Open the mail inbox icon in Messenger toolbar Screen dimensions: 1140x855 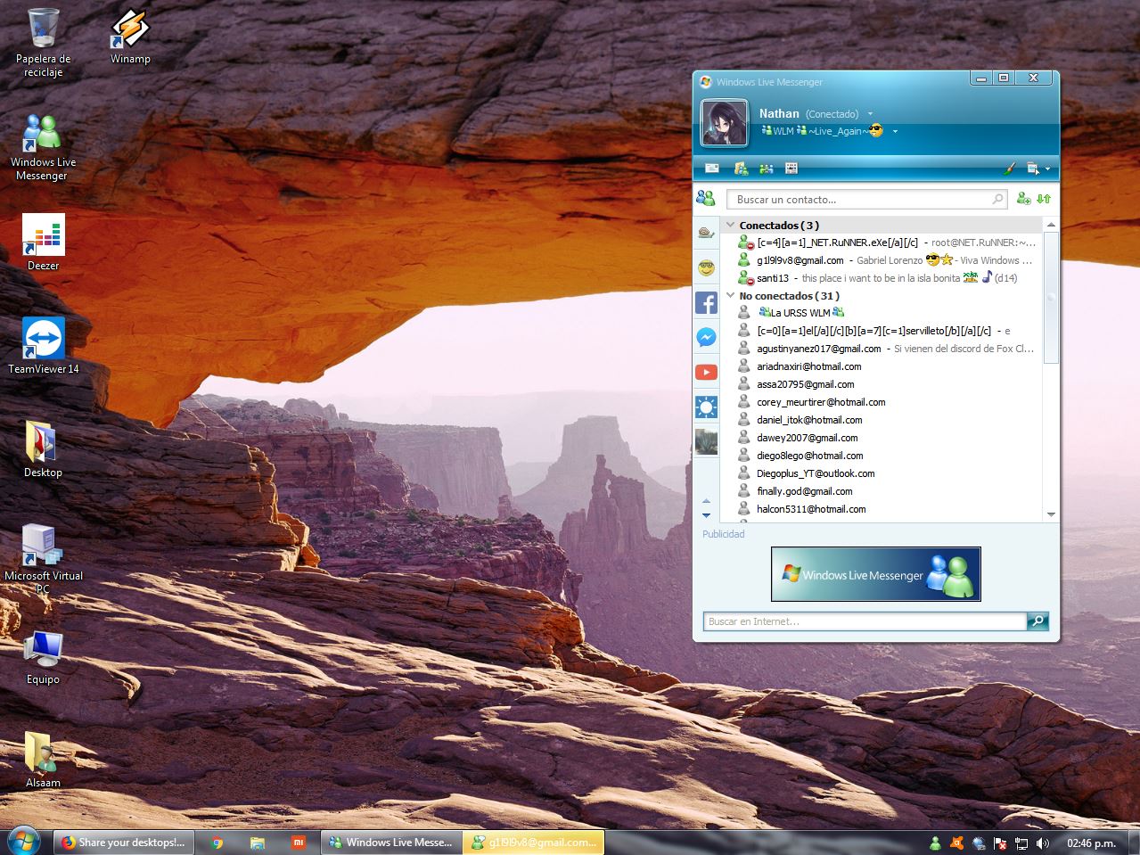coord(712,168)
